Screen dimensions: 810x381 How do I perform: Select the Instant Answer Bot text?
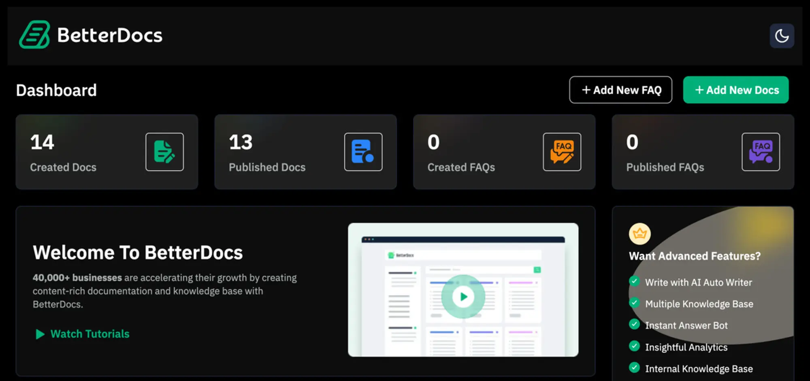tap(686, 325)
